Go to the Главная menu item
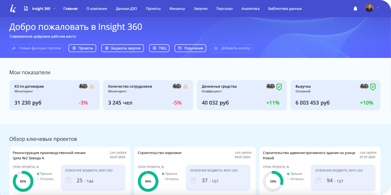The image size is (391, 195). point(70,9)
